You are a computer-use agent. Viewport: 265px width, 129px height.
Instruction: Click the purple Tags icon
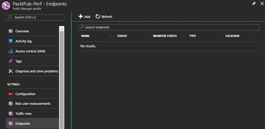pos(11,61)
